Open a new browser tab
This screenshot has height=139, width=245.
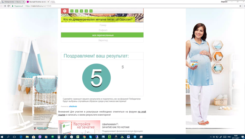53,2
